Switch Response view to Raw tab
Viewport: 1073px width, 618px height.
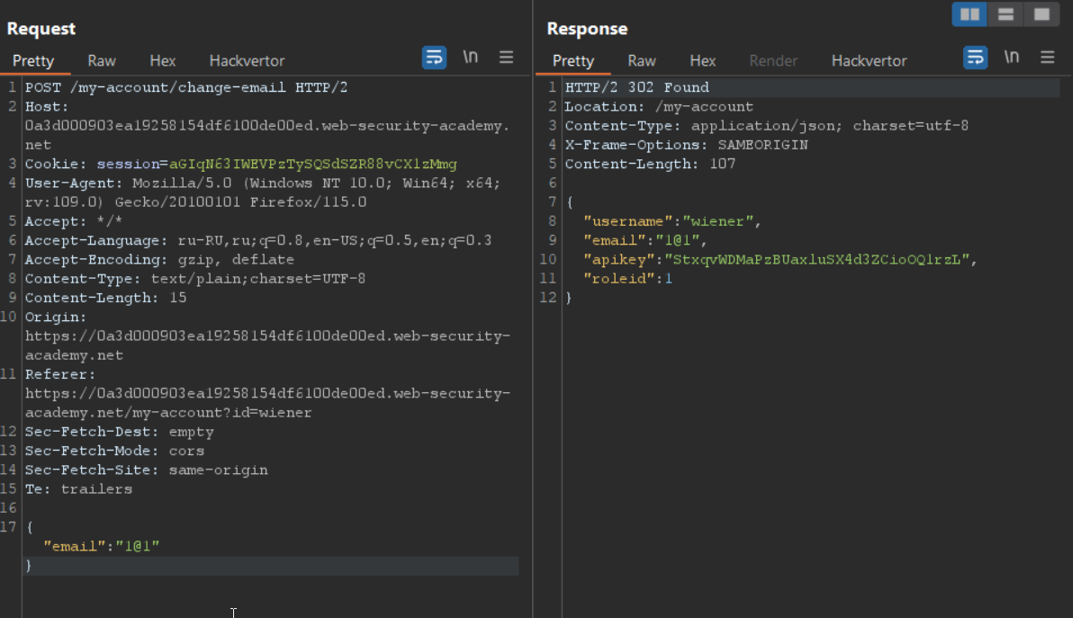(x=642, y=61)
